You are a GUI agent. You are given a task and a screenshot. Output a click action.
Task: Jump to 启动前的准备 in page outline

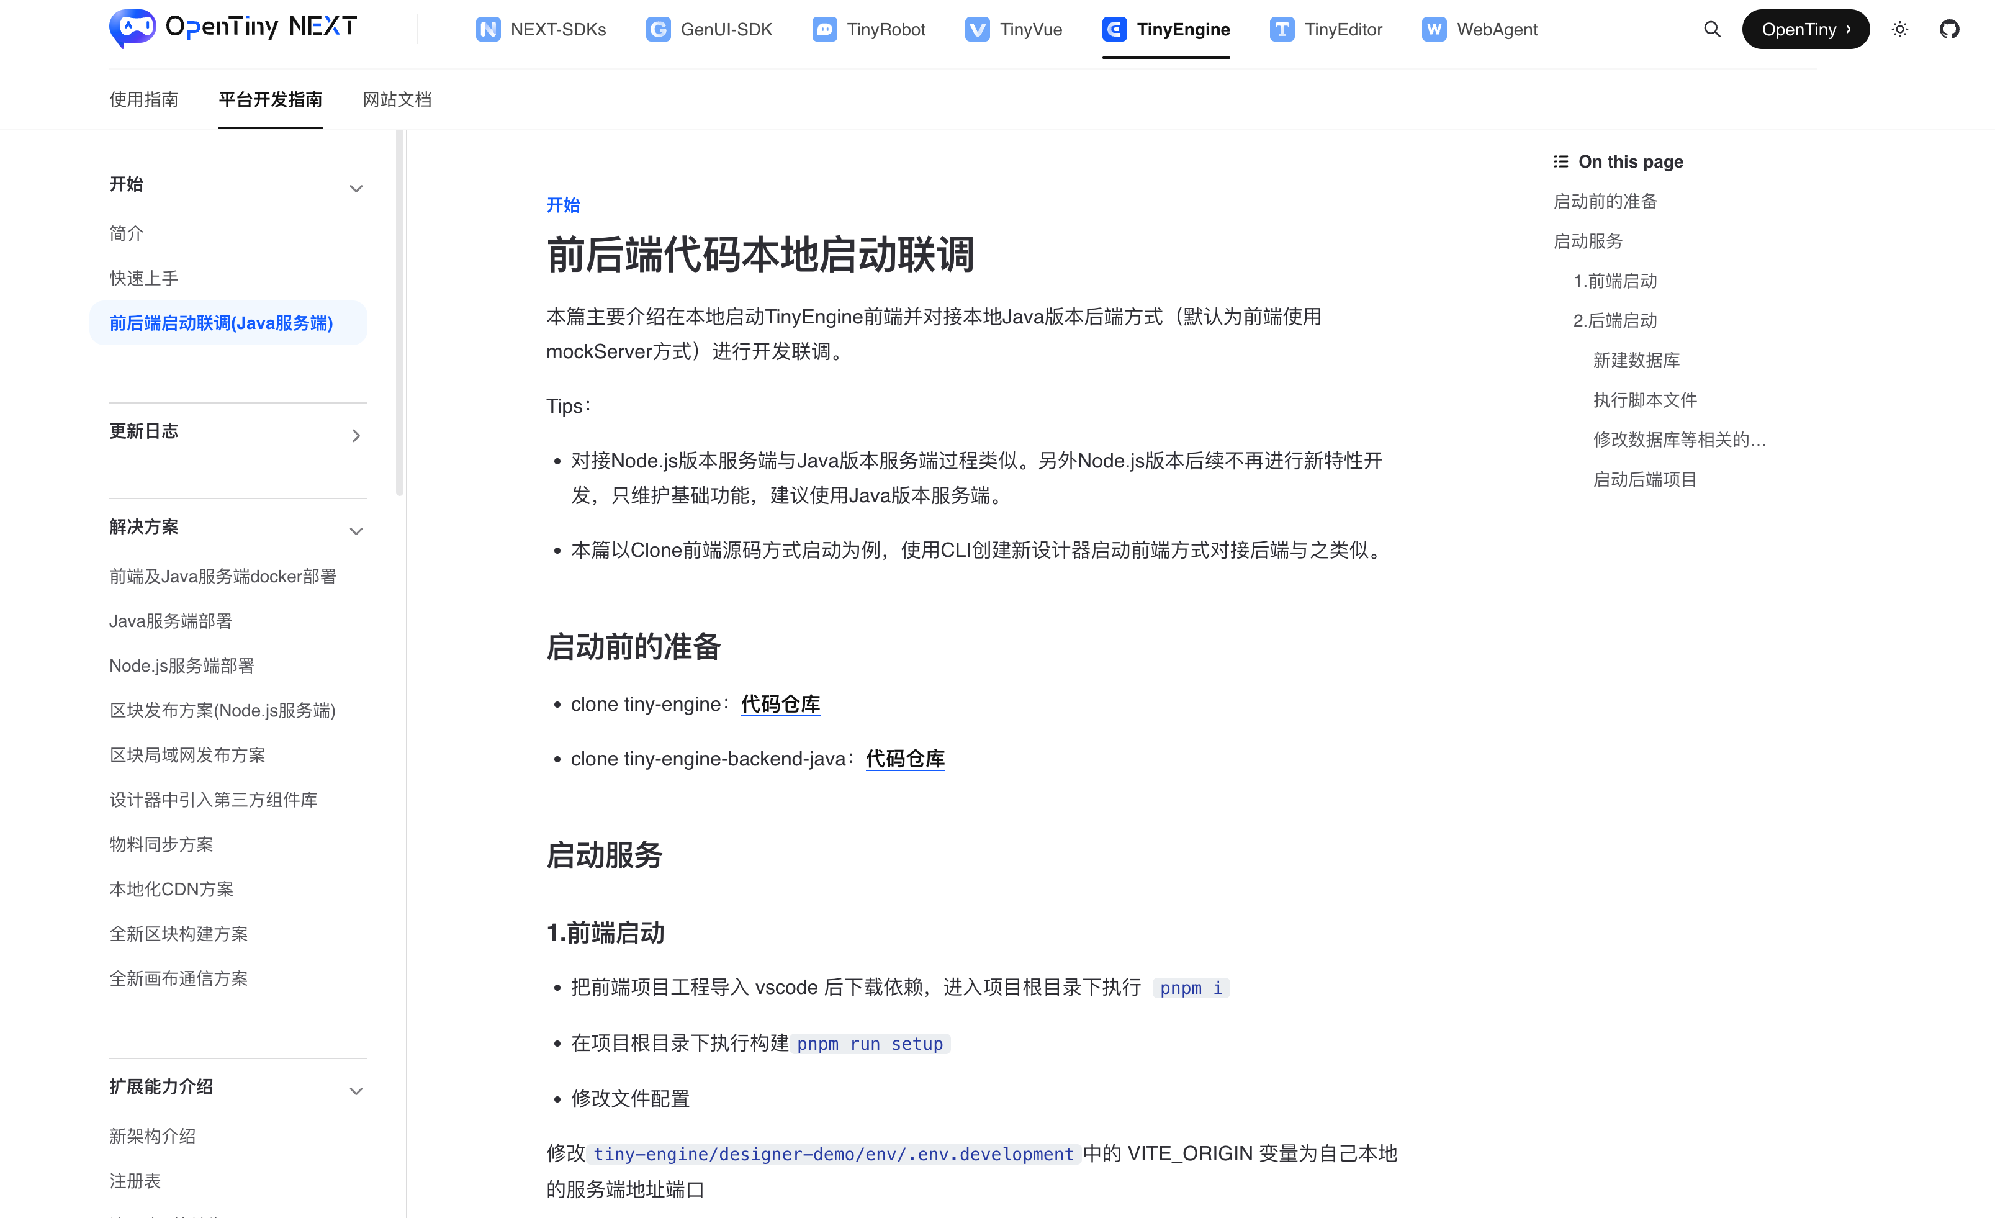tap(1605, 202)
